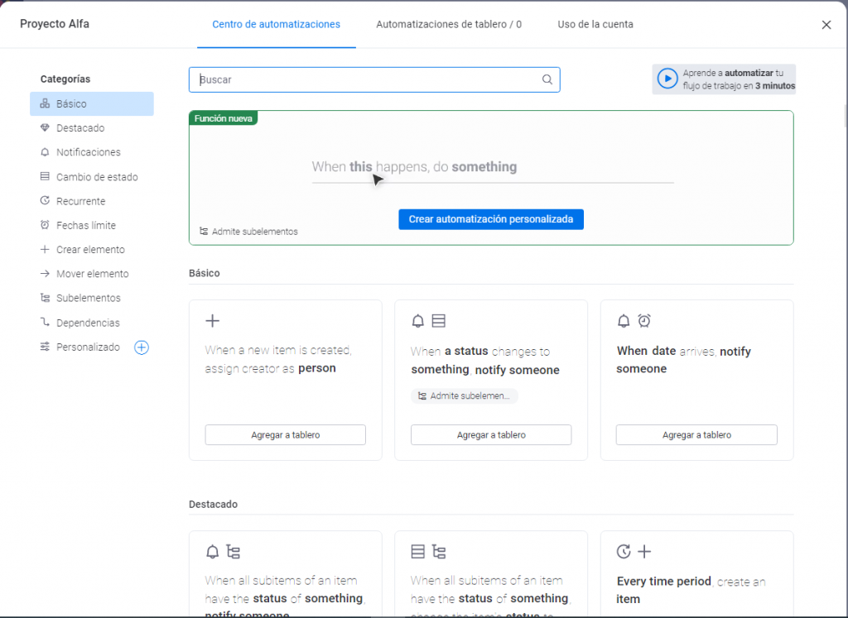The image size is (848, 618).
Task: Click the Recurrente clock icon
Action: pos(45,201)
